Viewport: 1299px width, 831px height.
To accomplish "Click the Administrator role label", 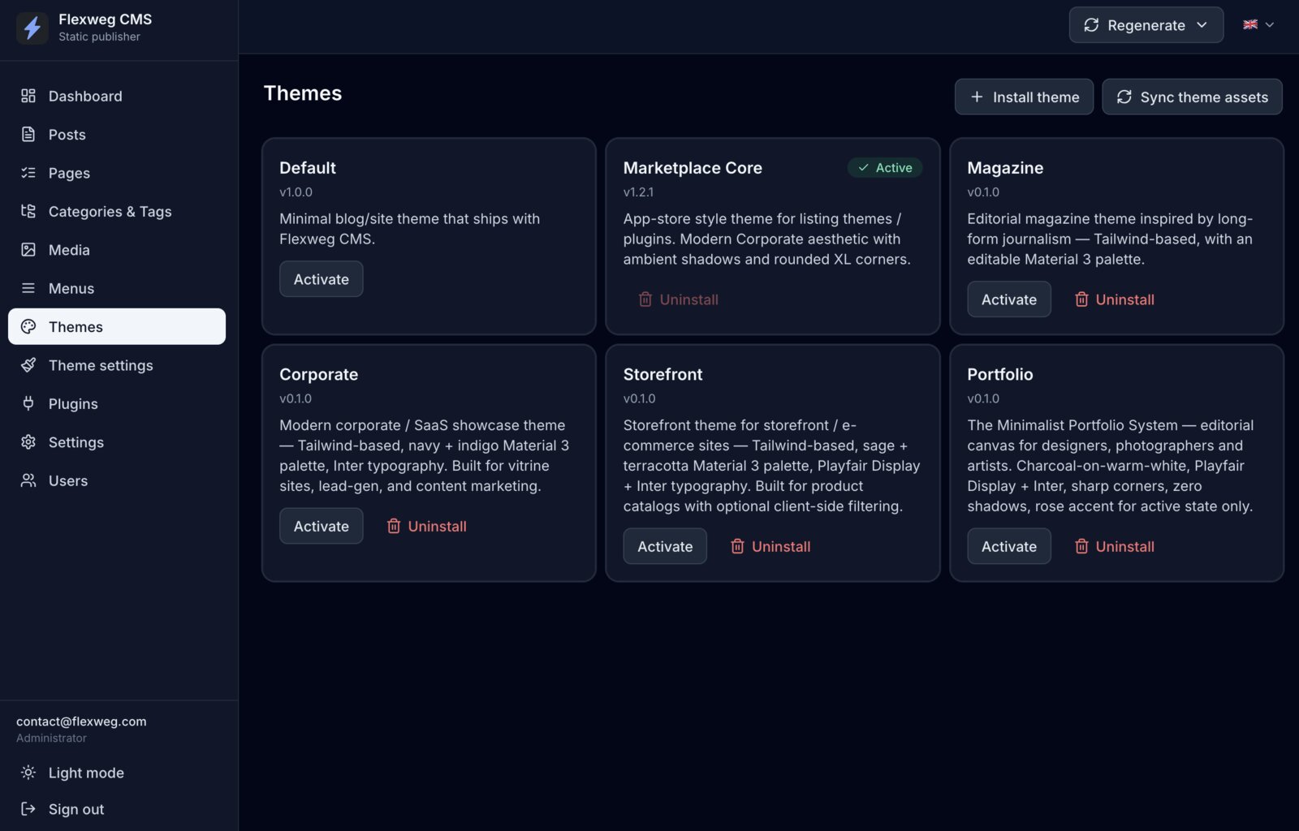I will click(51, 738).
